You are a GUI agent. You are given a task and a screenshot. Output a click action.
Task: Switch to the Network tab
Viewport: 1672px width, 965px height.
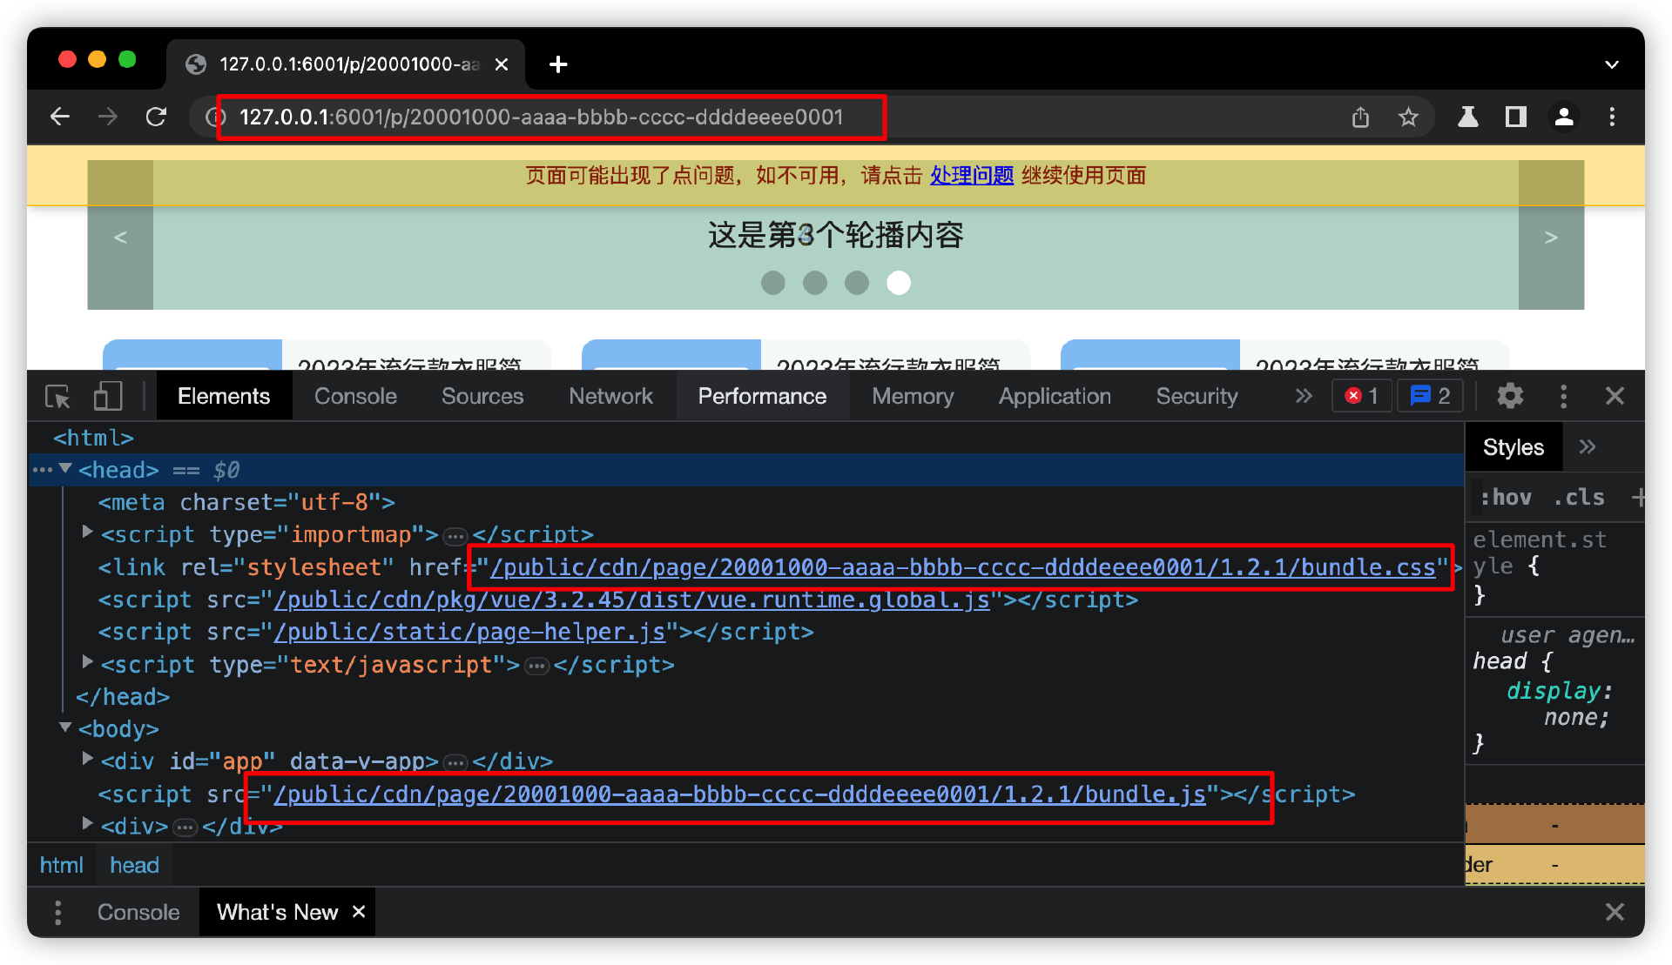[x=610, y=397]
